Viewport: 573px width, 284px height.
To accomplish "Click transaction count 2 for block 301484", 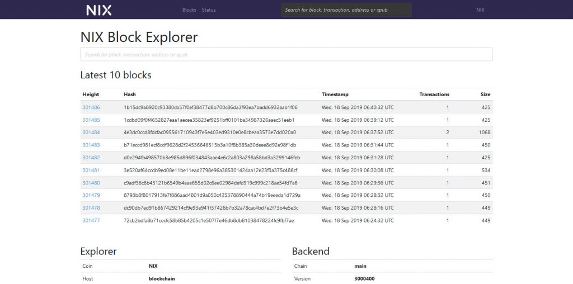I will click(448, 132).
